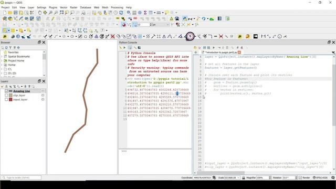Image resolution: width=336 pixels, height=189 pixels.
Task: Click Refresh in the Browser panel toolbar
Action: click(x=6, y=48)
